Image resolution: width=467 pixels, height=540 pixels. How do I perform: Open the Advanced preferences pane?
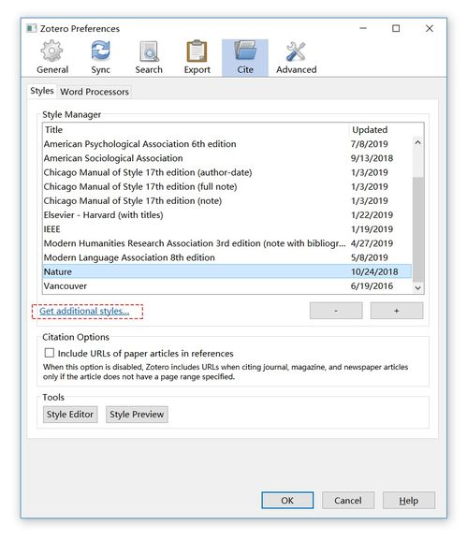(x=296, y=57)
